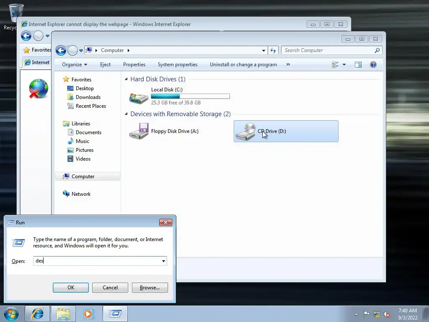Screen dimensions: 429x322
Task: Select Network in navigation pane
Action: coord(81,194)
